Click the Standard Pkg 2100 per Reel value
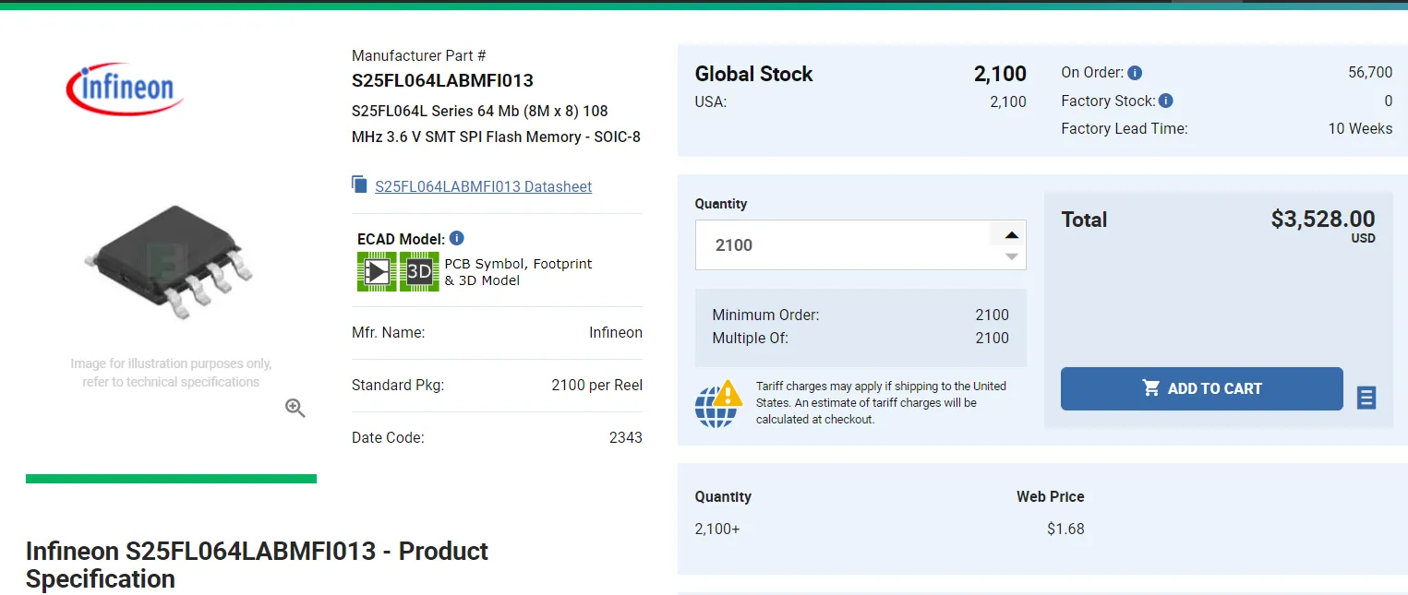Image resolution: width=1408 pixels, height=595 pixels. tap(596, 385)
